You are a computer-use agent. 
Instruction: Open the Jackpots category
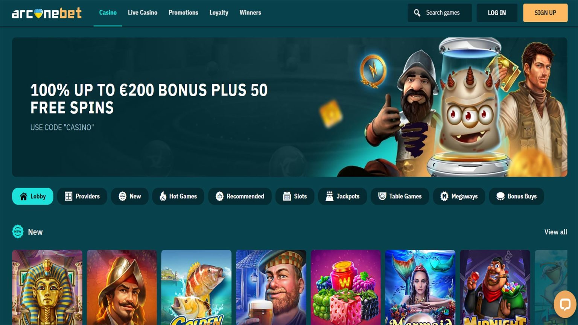pos(342,196)
